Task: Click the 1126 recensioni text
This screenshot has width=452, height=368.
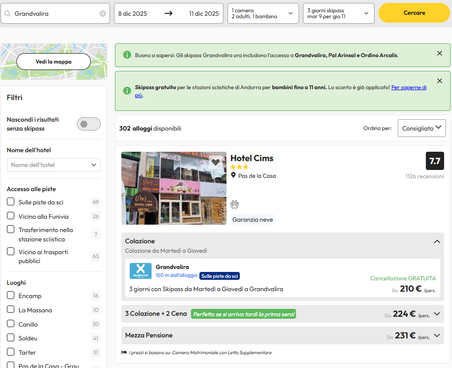Action: [x=424, y=176]
